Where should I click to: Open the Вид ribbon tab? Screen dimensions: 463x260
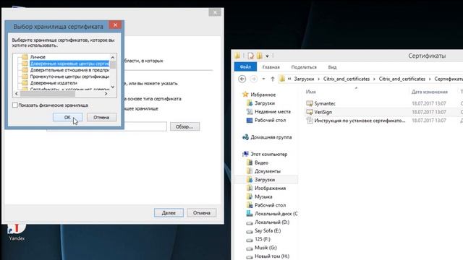pos(332,67)
